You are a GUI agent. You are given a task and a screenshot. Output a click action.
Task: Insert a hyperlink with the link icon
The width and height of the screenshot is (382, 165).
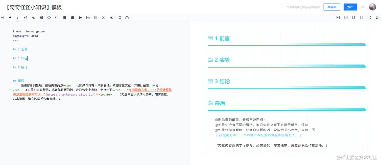[x=33, y=18]
